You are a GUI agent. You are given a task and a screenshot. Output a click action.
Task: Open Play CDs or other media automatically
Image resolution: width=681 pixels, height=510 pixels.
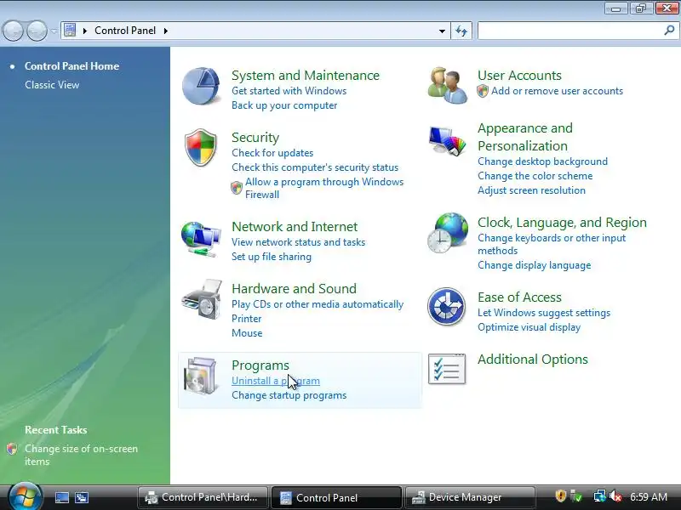point(318,304)
